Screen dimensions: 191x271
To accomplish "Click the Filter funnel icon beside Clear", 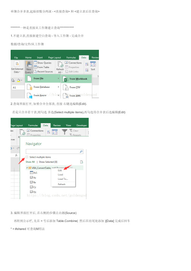I will coord(64,132).
